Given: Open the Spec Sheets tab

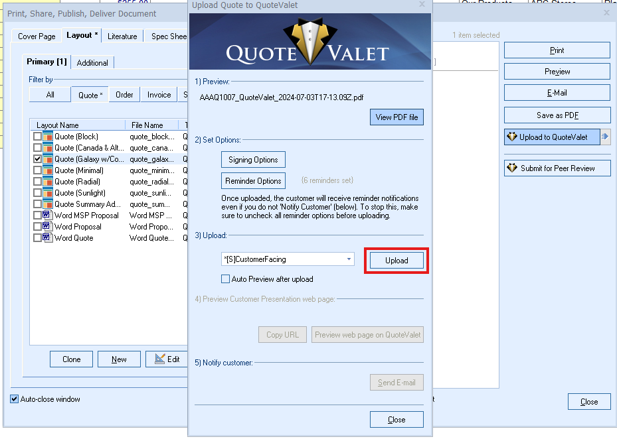Looking at the screenshot, I should [x=166, y=36].
